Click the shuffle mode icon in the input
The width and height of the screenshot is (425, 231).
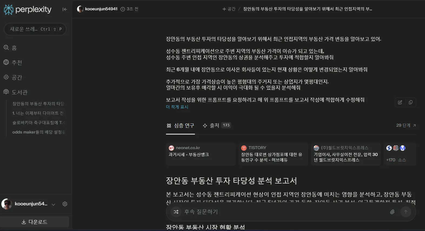[176, 212]
